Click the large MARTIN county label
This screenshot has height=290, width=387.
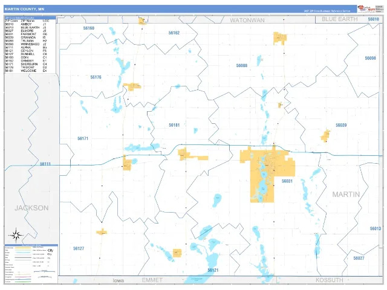[x=346, y=195]
